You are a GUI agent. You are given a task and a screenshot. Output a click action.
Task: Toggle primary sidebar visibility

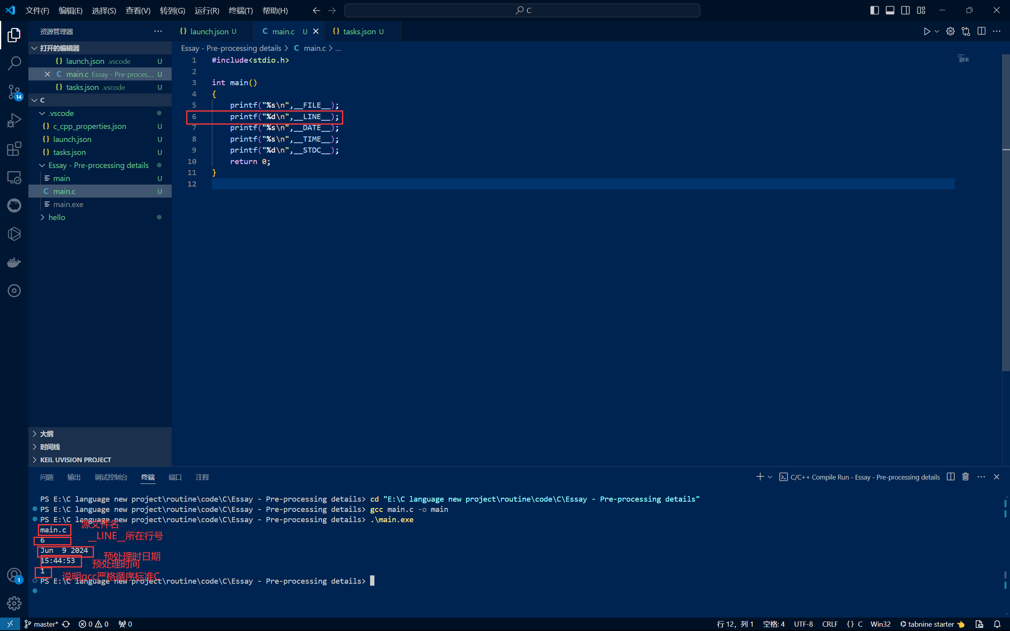pos(874,10)
